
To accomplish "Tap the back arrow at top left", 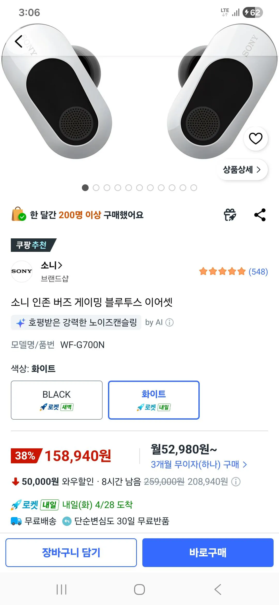I will click(18, 41).
